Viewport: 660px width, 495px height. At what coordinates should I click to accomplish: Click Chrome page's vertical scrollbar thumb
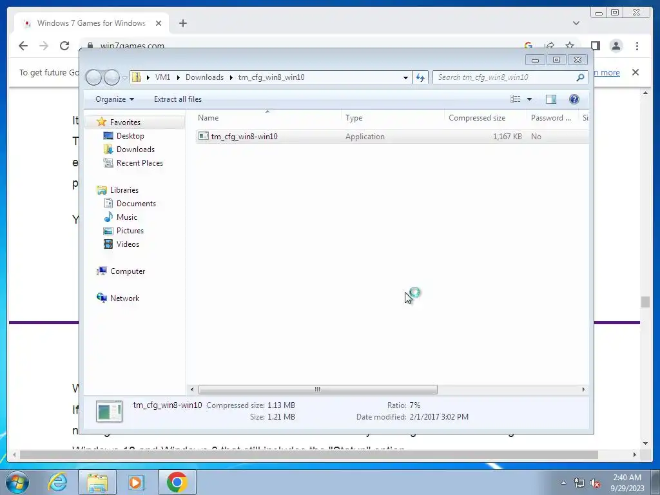tap(645, 302)
